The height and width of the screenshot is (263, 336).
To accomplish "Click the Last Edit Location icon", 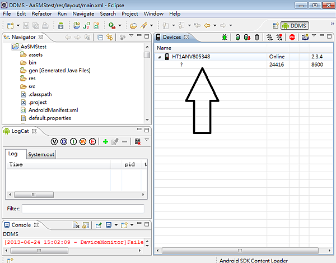I will (197, 26).
